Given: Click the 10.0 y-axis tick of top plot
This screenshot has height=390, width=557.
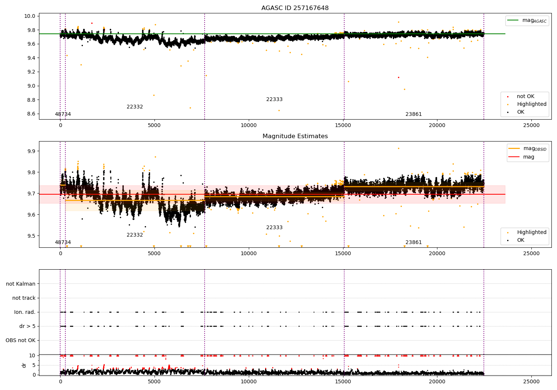Looking at the screenshot, I should (x=30, y=16).
